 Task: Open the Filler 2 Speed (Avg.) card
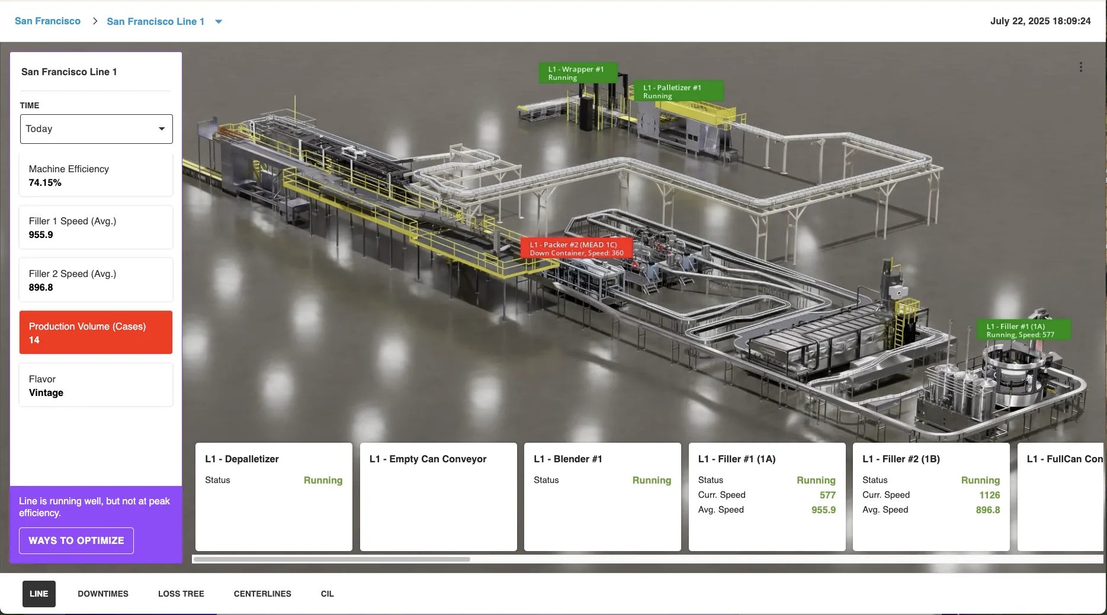[x=96, y=280]
